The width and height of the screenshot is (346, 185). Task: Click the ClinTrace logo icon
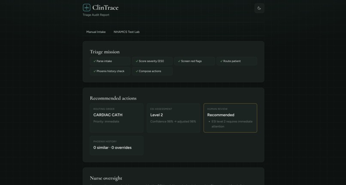(x=87, y=7)
